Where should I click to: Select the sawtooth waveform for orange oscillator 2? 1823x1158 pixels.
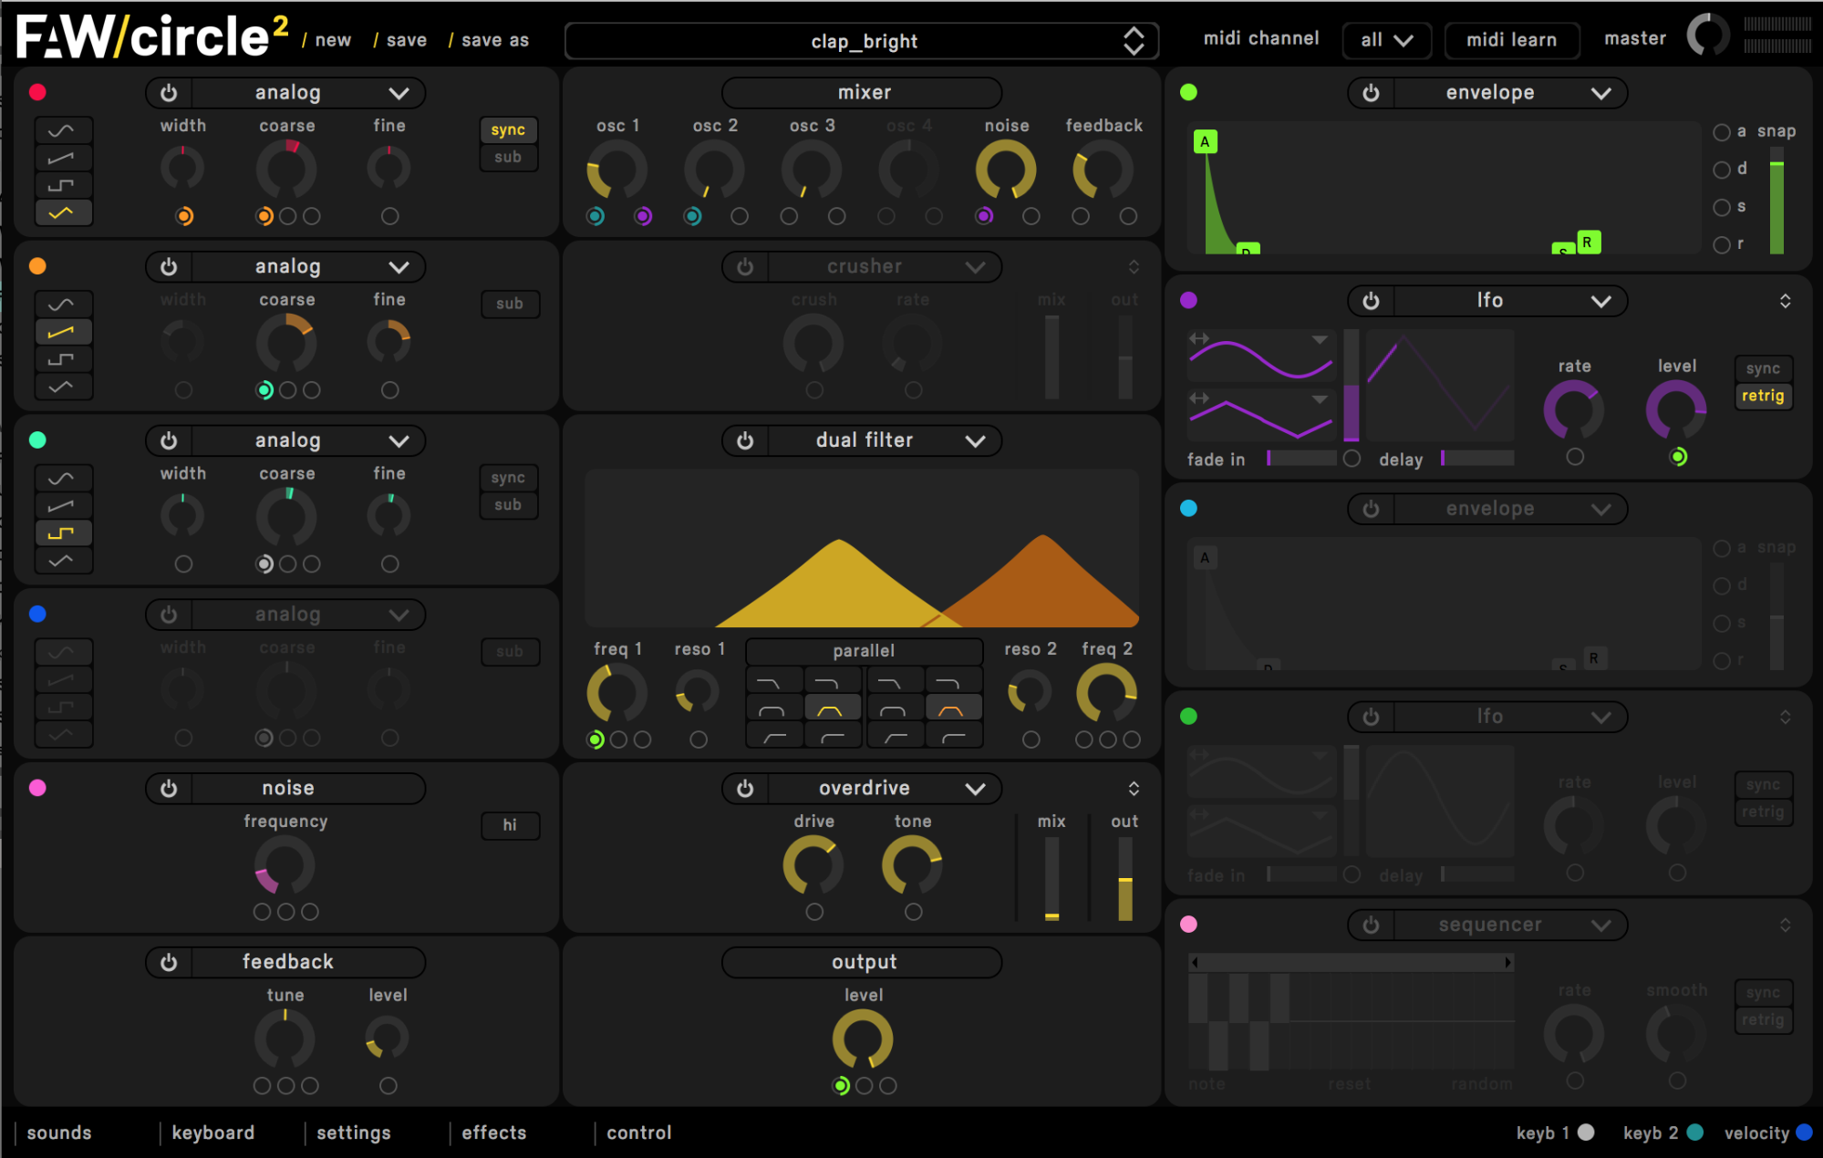63,332
